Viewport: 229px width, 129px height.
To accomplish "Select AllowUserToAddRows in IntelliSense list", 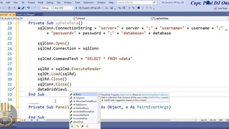I will point(84,101).
